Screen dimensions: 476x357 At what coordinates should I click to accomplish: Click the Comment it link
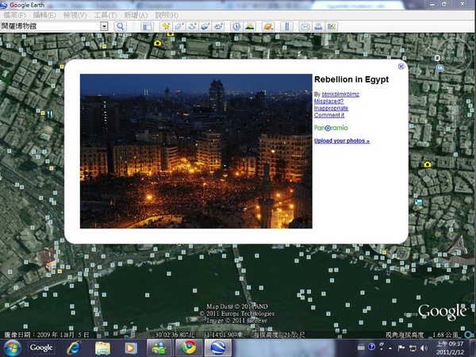[x=329, y=115]
